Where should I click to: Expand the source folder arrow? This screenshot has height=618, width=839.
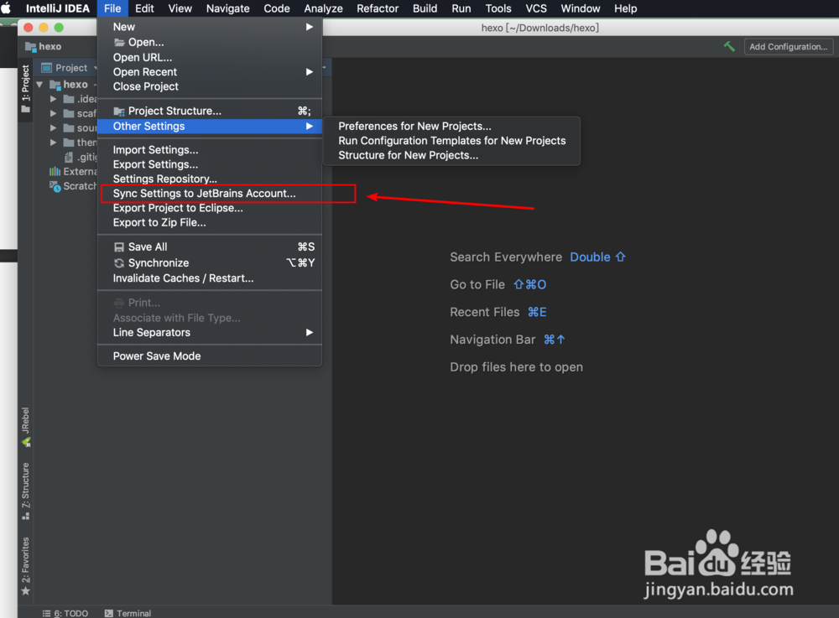53,127
